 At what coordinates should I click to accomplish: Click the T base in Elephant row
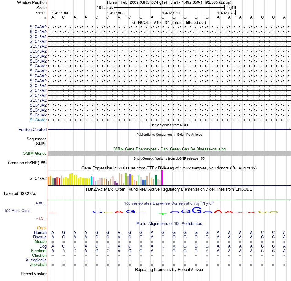163,251
